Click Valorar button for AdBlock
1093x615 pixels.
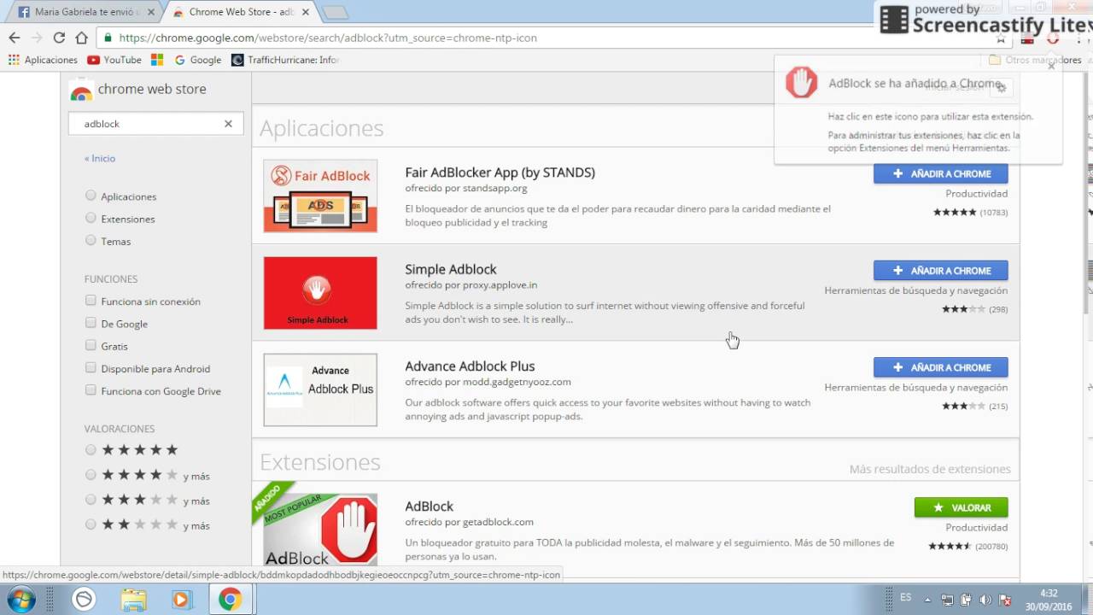(x=961, y=507)
